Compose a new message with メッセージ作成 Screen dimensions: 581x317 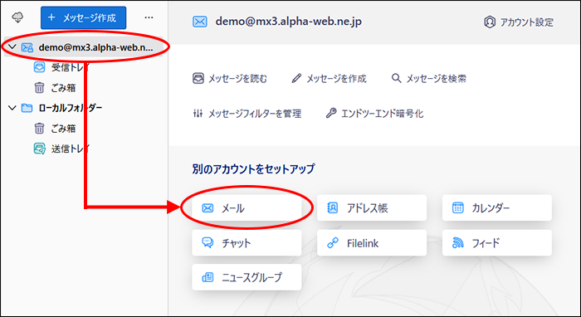(x=83, y=17)
